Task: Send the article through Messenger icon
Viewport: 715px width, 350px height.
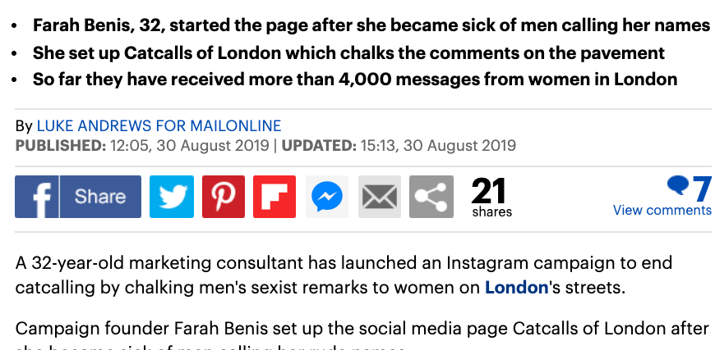Action: [327, 197]
